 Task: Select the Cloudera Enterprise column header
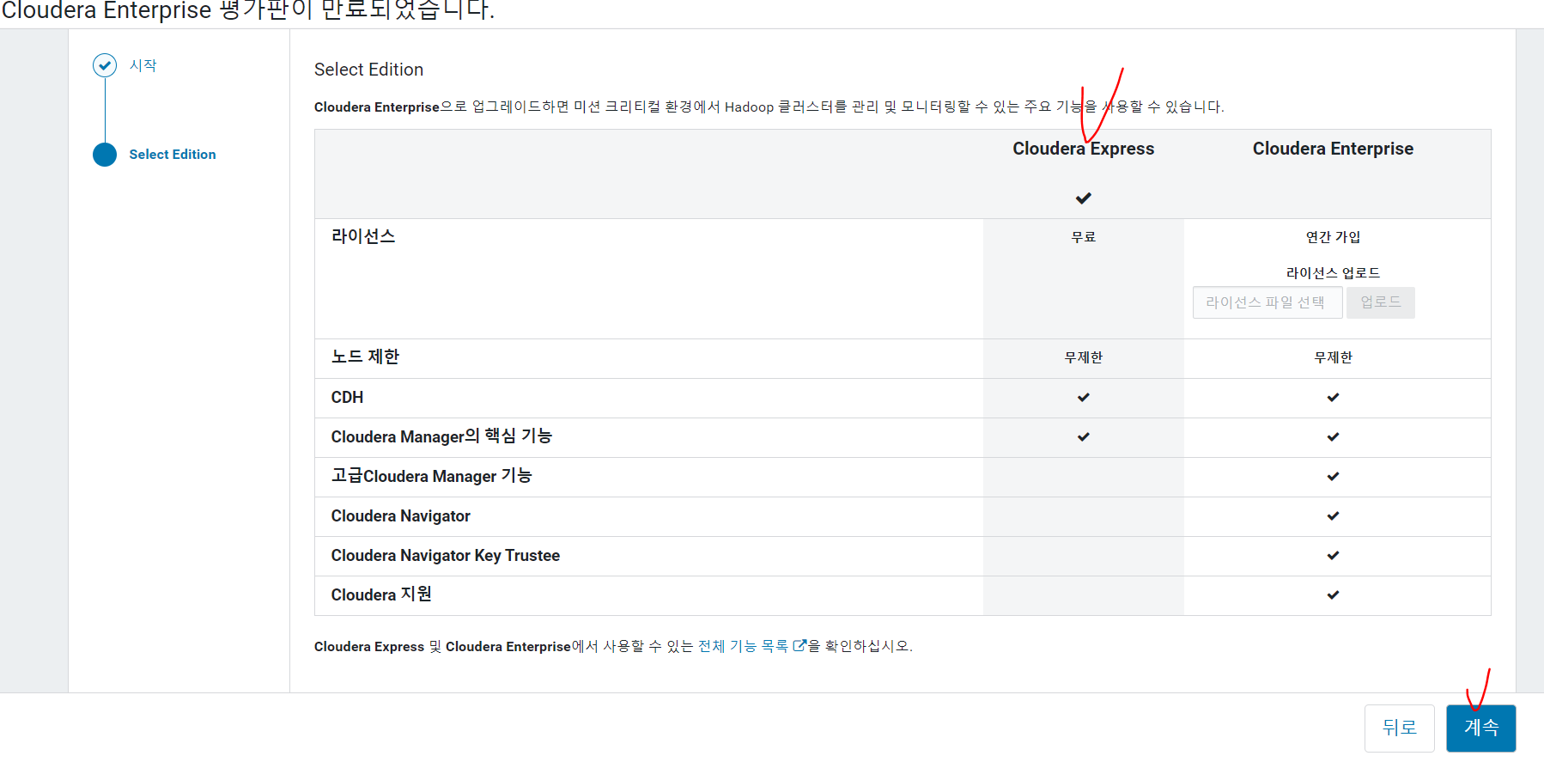[x=1333, y=149]
